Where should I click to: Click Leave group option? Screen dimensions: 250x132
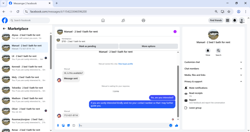(x=213, y=108)
